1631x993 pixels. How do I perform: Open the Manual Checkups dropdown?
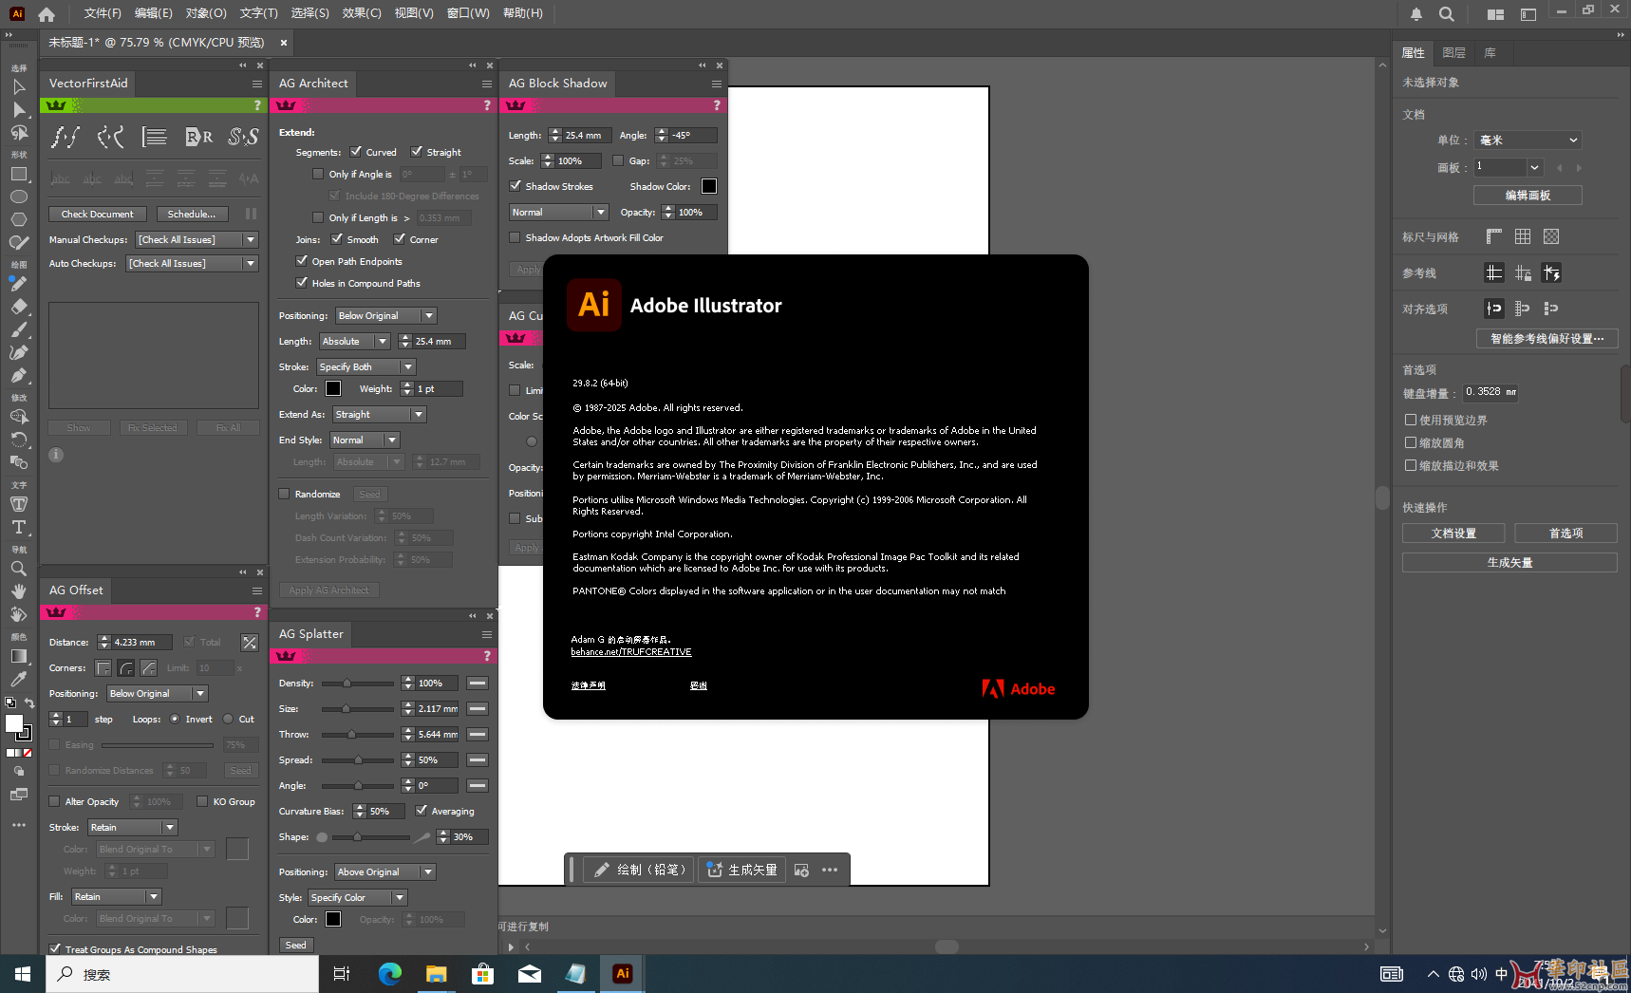[250, 240]
